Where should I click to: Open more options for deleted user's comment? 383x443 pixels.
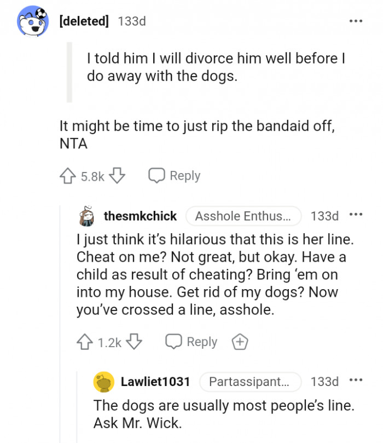pos(356,21)
